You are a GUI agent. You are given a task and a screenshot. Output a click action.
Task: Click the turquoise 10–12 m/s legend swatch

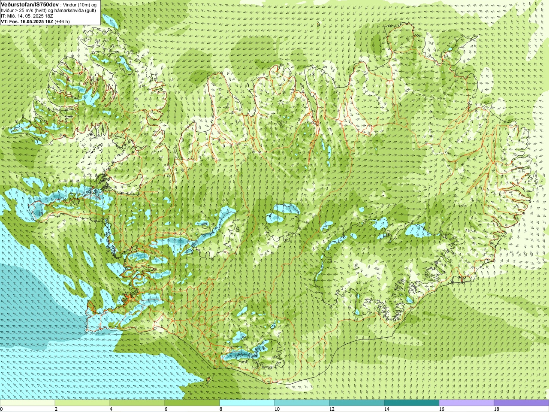pos(302,403)
